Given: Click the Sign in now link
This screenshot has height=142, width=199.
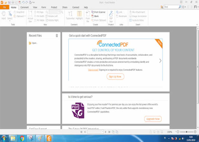Looking at the screenshot, I should [x=93, y=70].
